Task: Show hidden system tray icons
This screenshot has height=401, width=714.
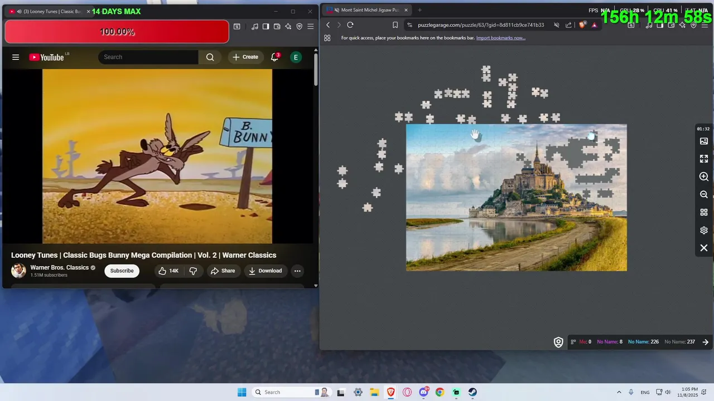Action: pyautogui.click(x=619, y=392)
